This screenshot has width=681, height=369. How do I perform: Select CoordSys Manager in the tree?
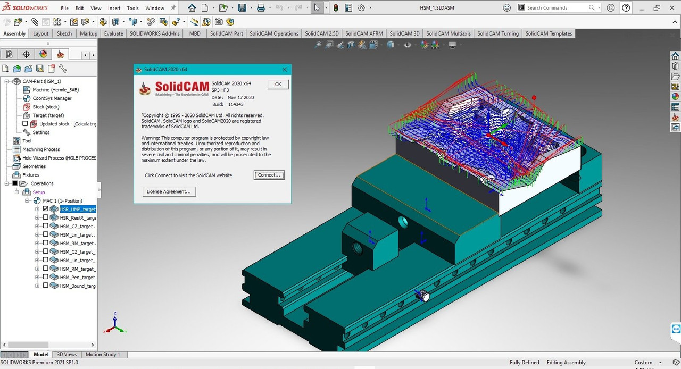point(52,98)
